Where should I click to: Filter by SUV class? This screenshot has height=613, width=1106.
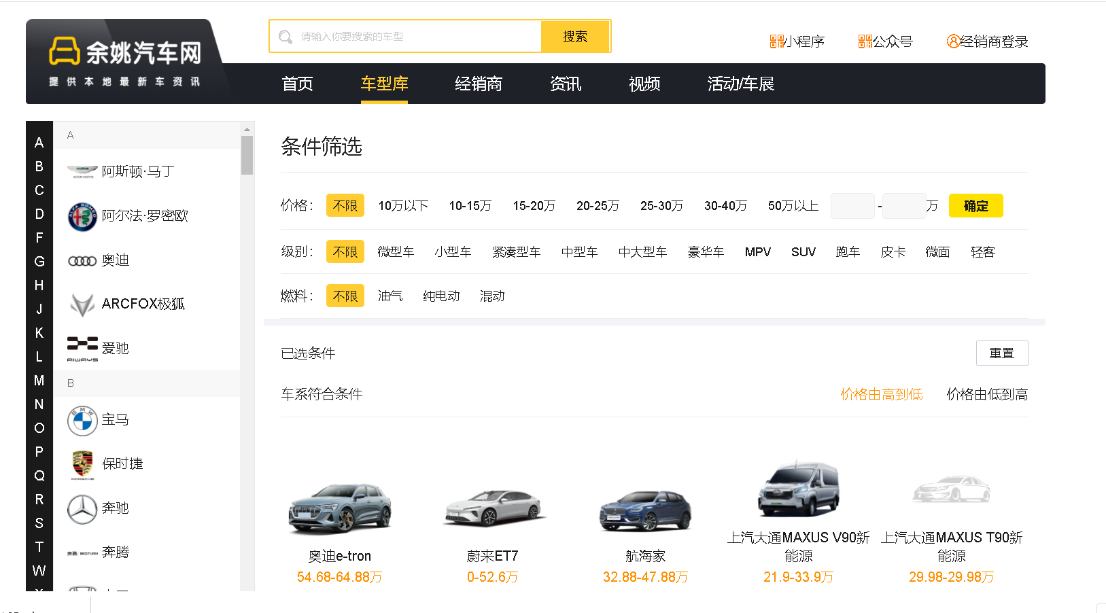point(803,251)
